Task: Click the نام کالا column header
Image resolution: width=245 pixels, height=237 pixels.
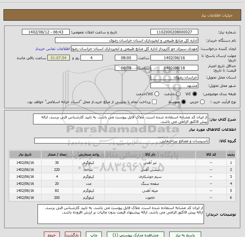Action: [150, 154]
